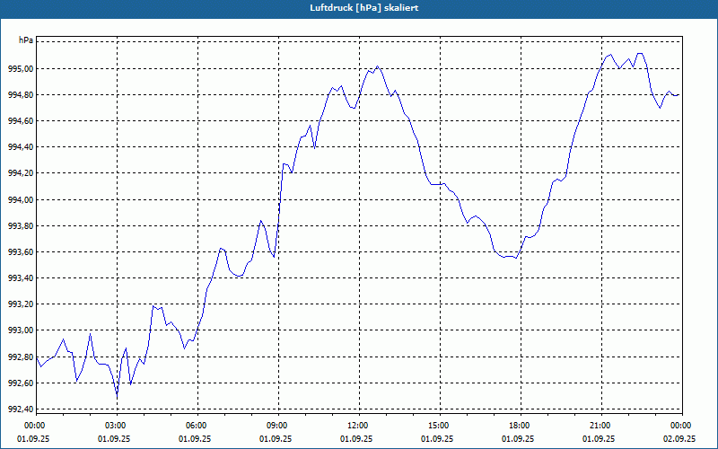This screenshot has height=449, width=718.
Task: Click the 02.09.25 date label
Action: pyautogui.click(x=679, y=438)
